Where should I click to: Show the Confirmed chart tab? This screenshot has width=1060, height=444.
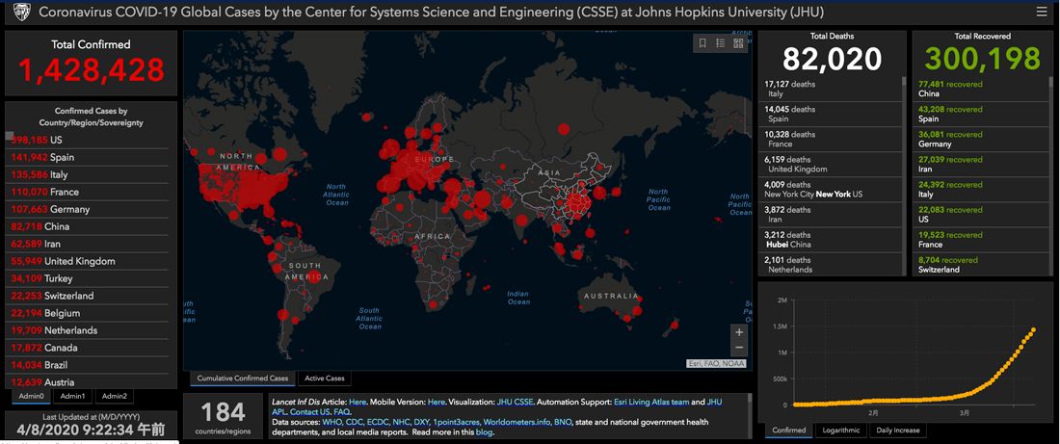[789, 430]
